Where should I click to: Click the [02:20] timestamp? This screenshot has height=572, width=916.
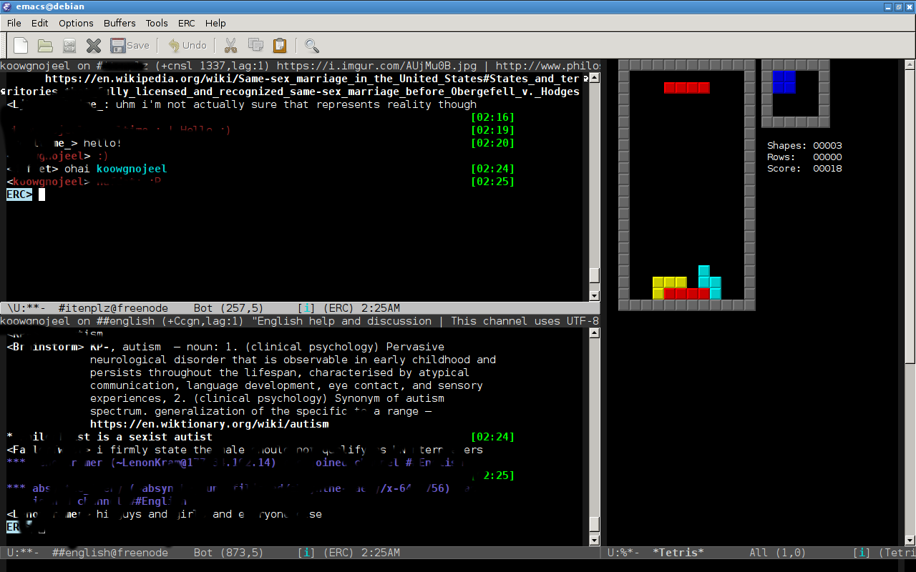[493, 143]
